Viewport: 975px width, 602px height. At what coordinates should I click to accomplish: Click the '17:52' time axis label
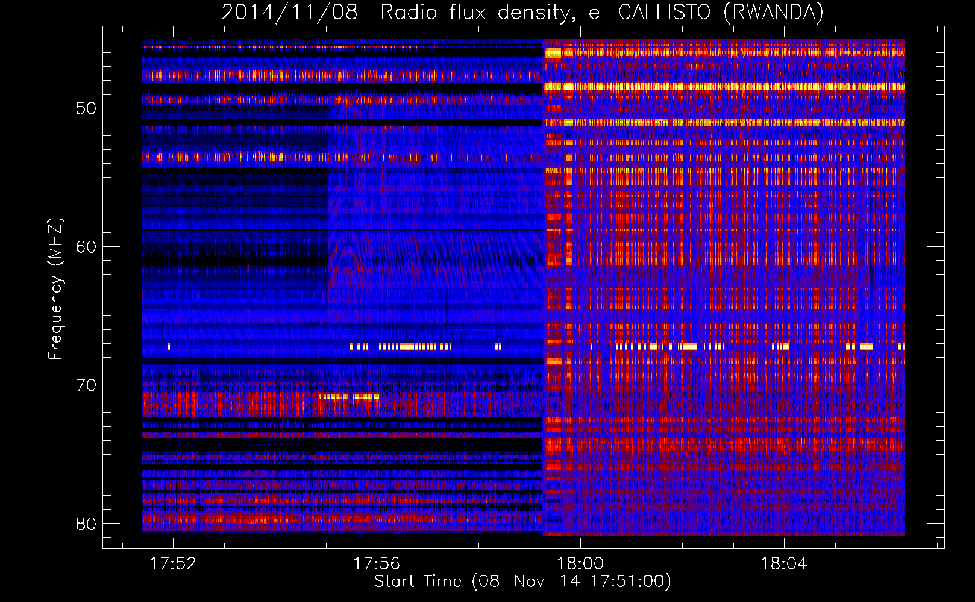click(173, 563)
